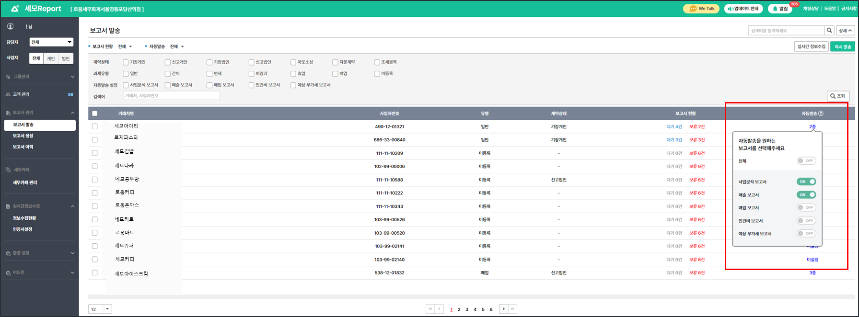859x317 pixels.
Task: Go to page 3 in pagination
Action: point(467,309)
